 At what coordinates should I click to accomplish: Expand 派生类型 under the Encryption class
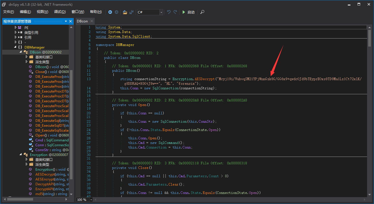tap(26, 164)
